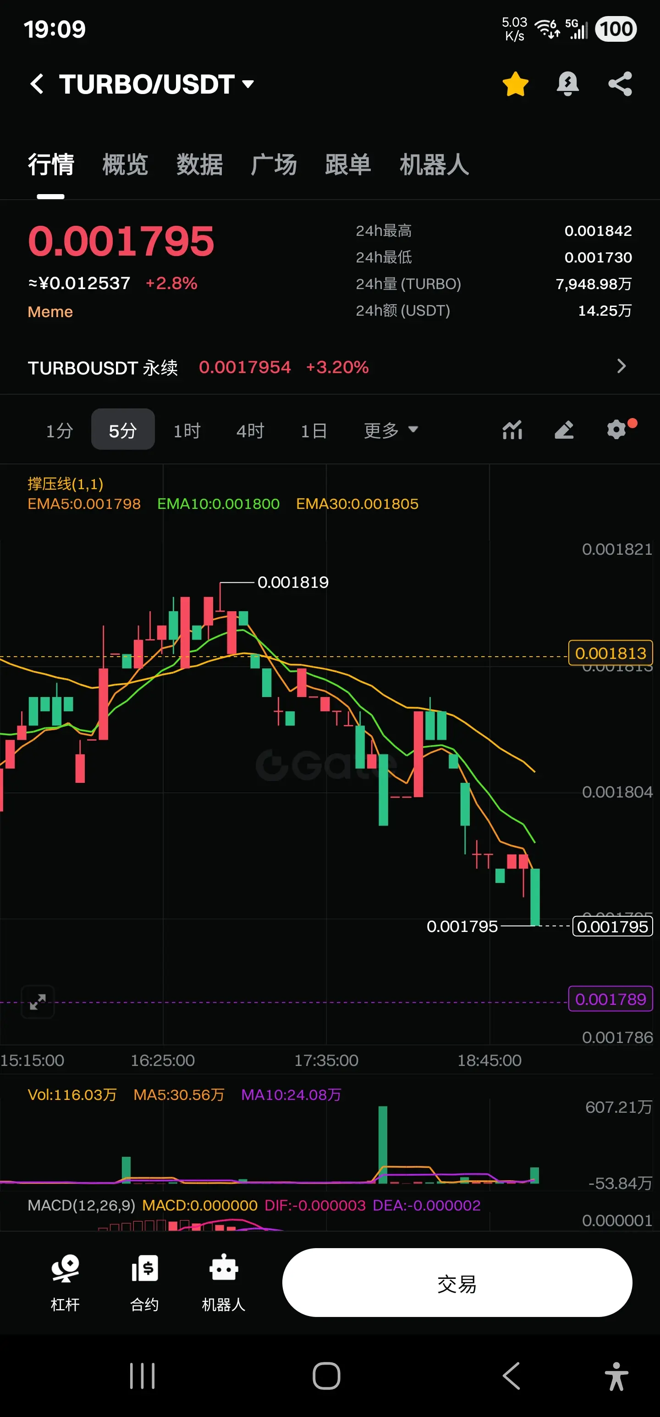Tap the 24h量 value 7,948.98万

tap(594, 284)
